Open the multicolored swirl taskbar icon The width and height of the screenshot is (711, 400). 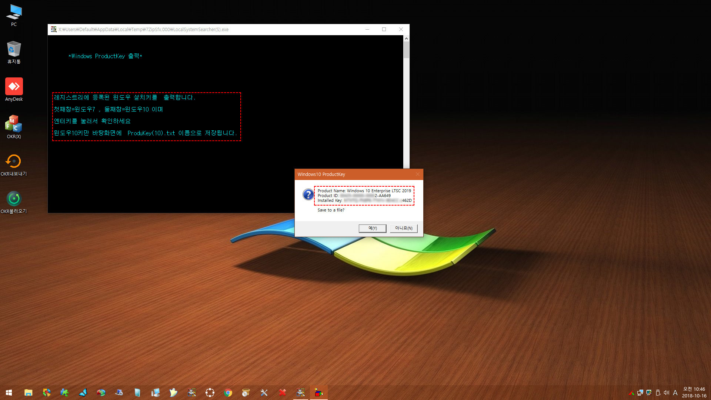pyautogui.click(x=47, y=393)
